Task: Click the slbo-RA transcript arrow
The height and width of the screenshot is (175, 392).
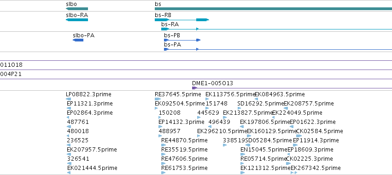Action: (x=77, y=20)
